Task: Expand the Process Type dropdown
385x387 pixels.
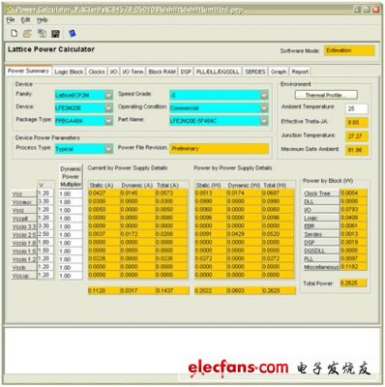Action: [84, 149]
